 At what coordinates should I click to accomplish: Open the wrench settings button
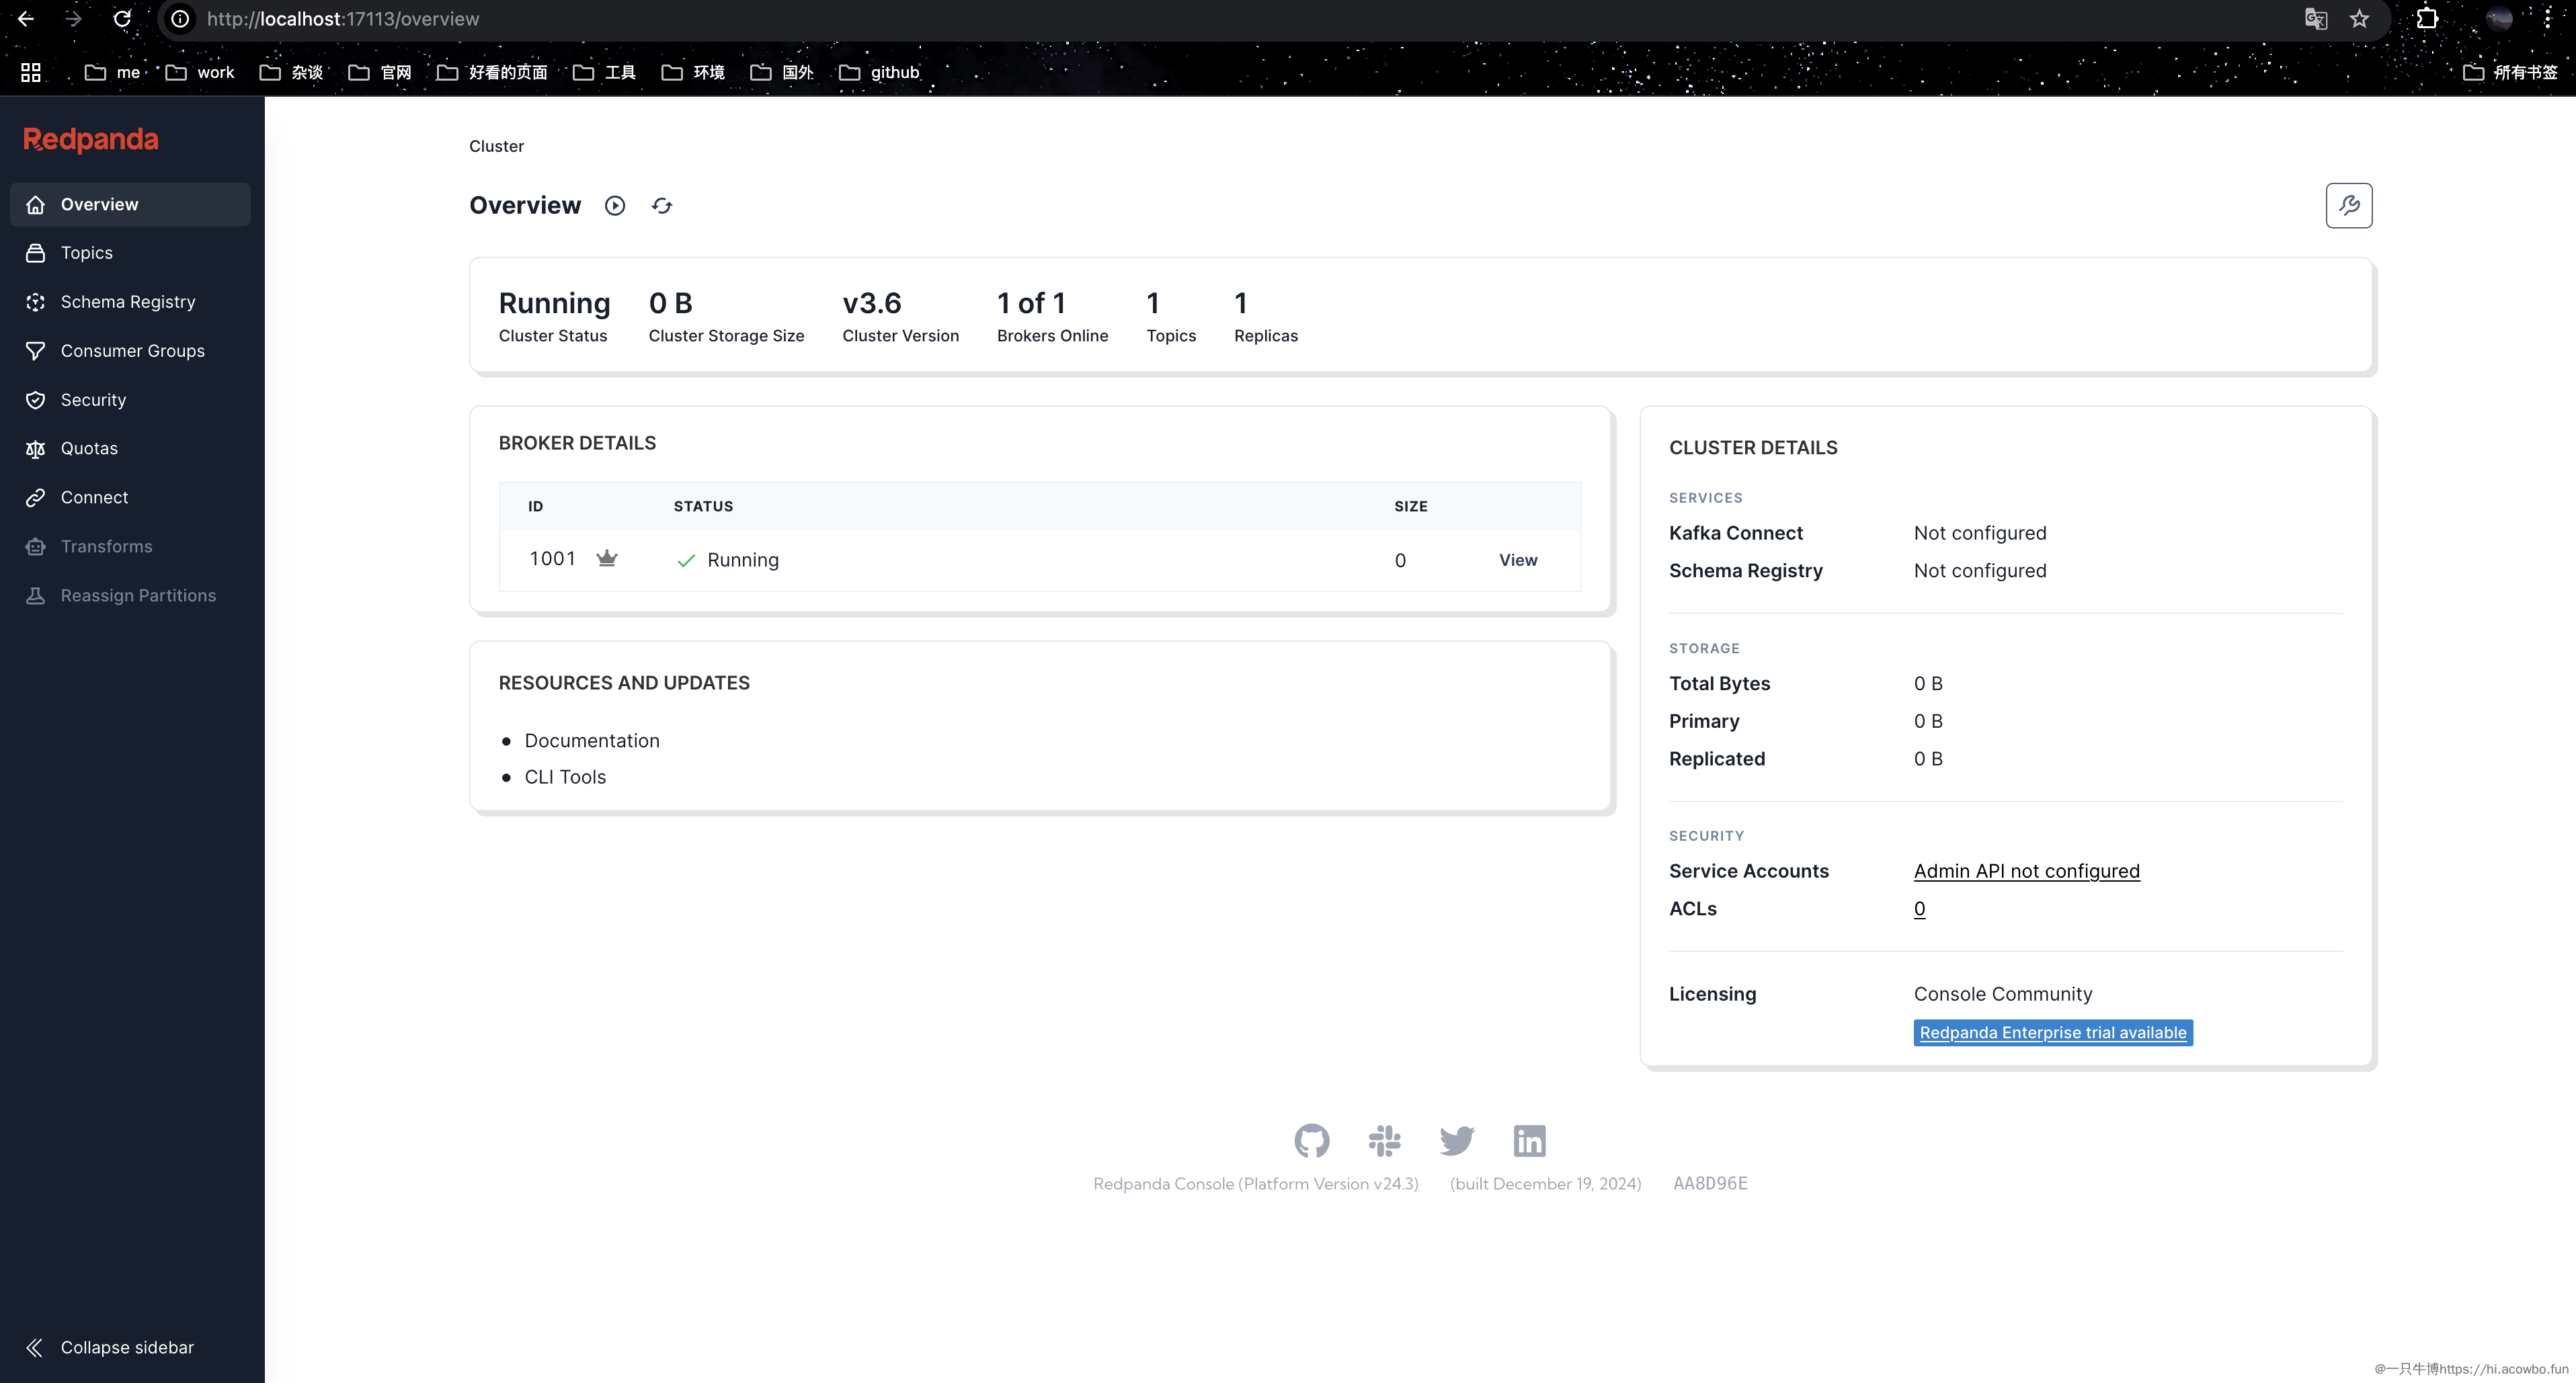click(2348, 205)
